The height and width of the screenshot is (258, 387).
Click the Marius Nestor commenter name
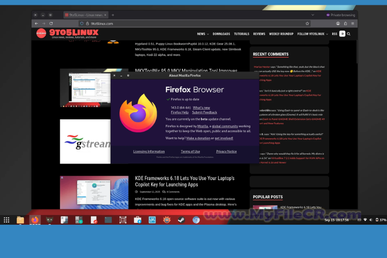[x=262, y=67]
